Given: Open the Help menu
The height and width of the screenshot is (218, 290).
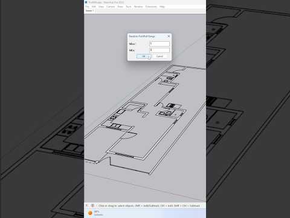Looking at the screenshot, I should tap(162, 7).
